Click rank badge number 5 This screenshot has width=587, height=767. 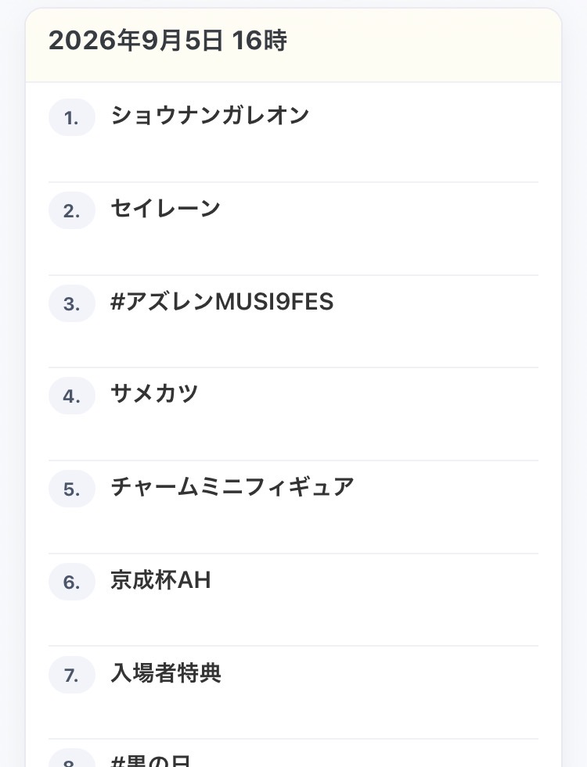coord(71,489)
